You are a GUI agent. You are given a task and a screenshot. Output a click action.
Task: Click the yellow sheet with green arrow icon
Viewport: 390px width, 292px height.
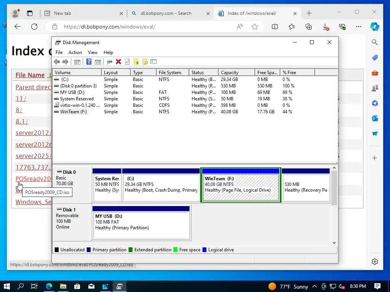coord(136,62)
